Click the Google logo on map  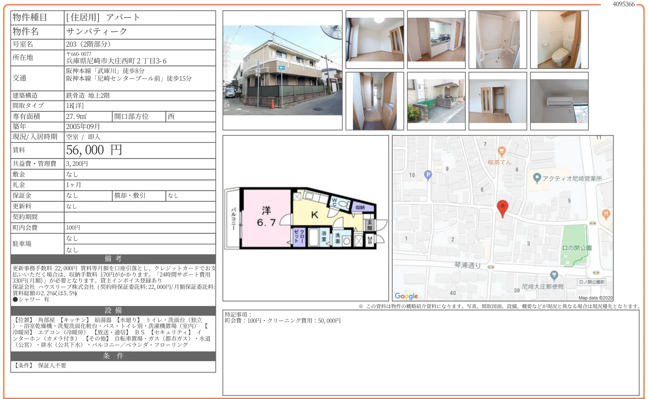[406, 296]
